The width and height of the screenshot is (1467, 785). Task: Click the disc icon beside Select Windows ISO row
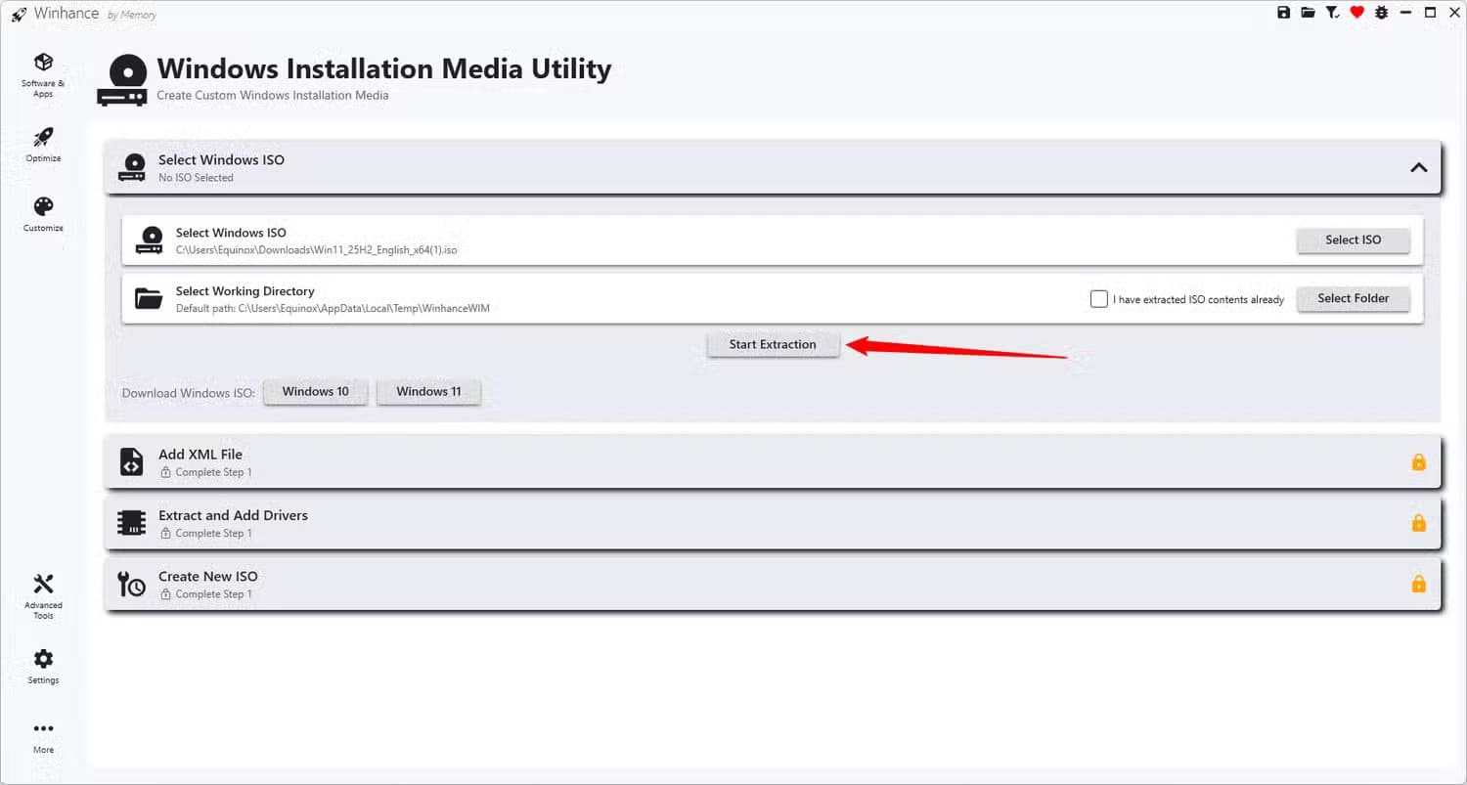[149, 240]
